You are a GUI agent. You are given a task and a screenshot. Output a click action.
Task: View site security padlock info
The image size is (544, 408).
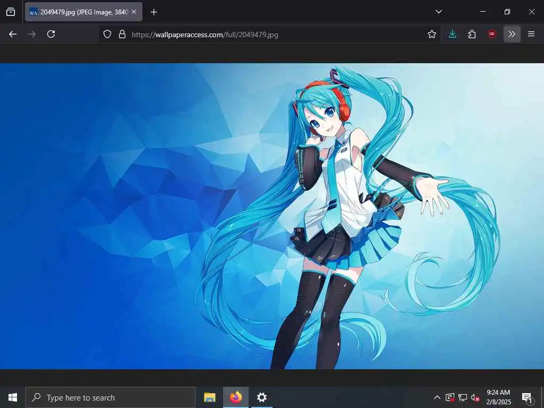pyautogui.click(x=122, y=34)
